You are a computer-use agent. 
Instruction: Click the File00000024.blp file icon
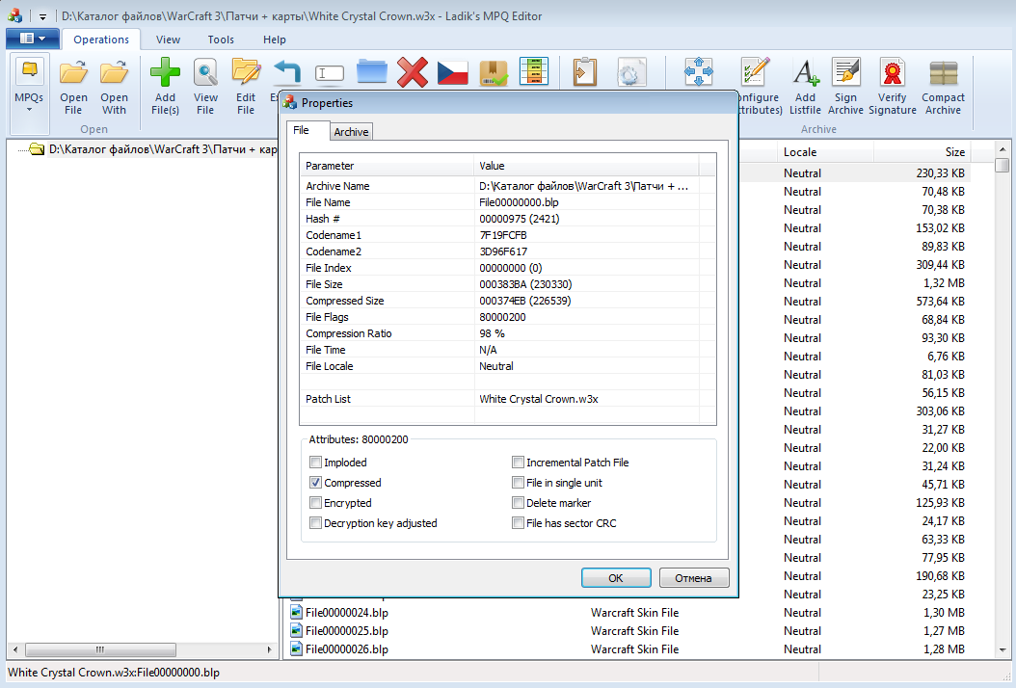pyautogui.click(x=296, y=612)
